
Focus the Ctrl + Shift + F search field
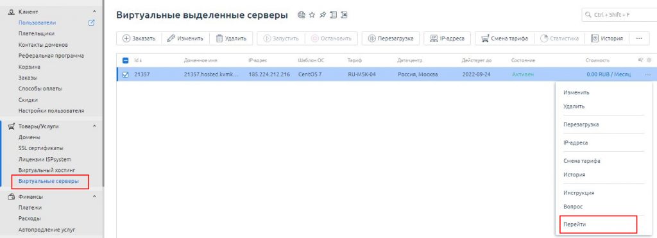click(x=619, y=15)
